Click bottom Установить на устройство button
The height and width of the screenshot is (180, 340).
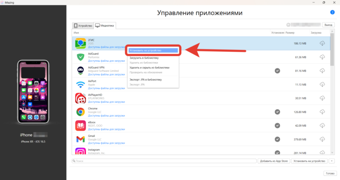pos(309,161)
